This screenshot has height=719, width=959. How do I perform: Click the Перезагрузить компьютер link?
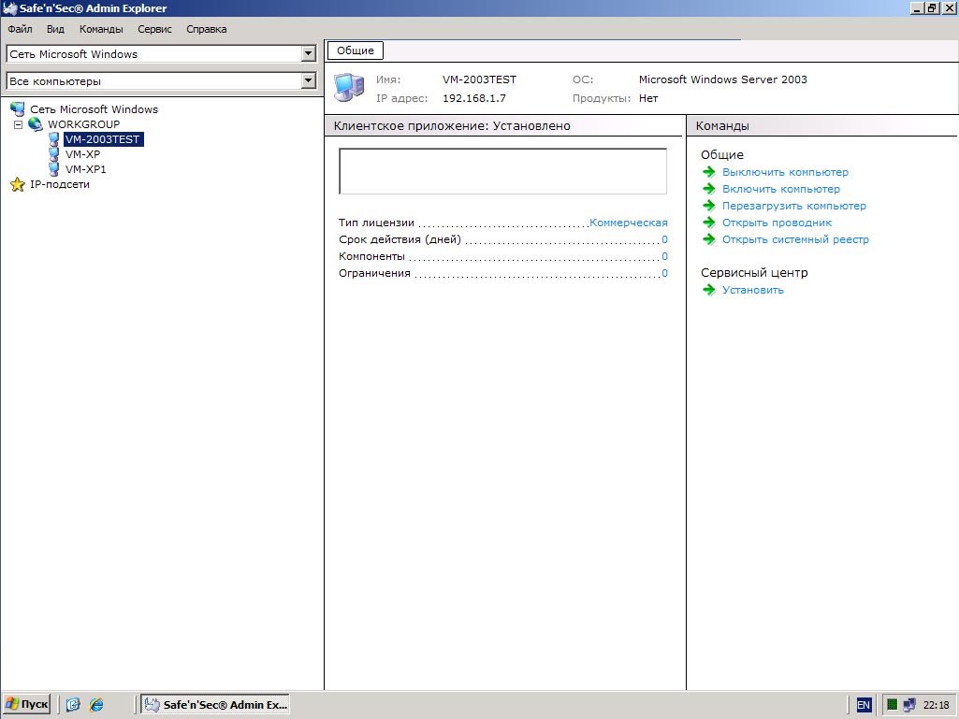tap(794, 206)
